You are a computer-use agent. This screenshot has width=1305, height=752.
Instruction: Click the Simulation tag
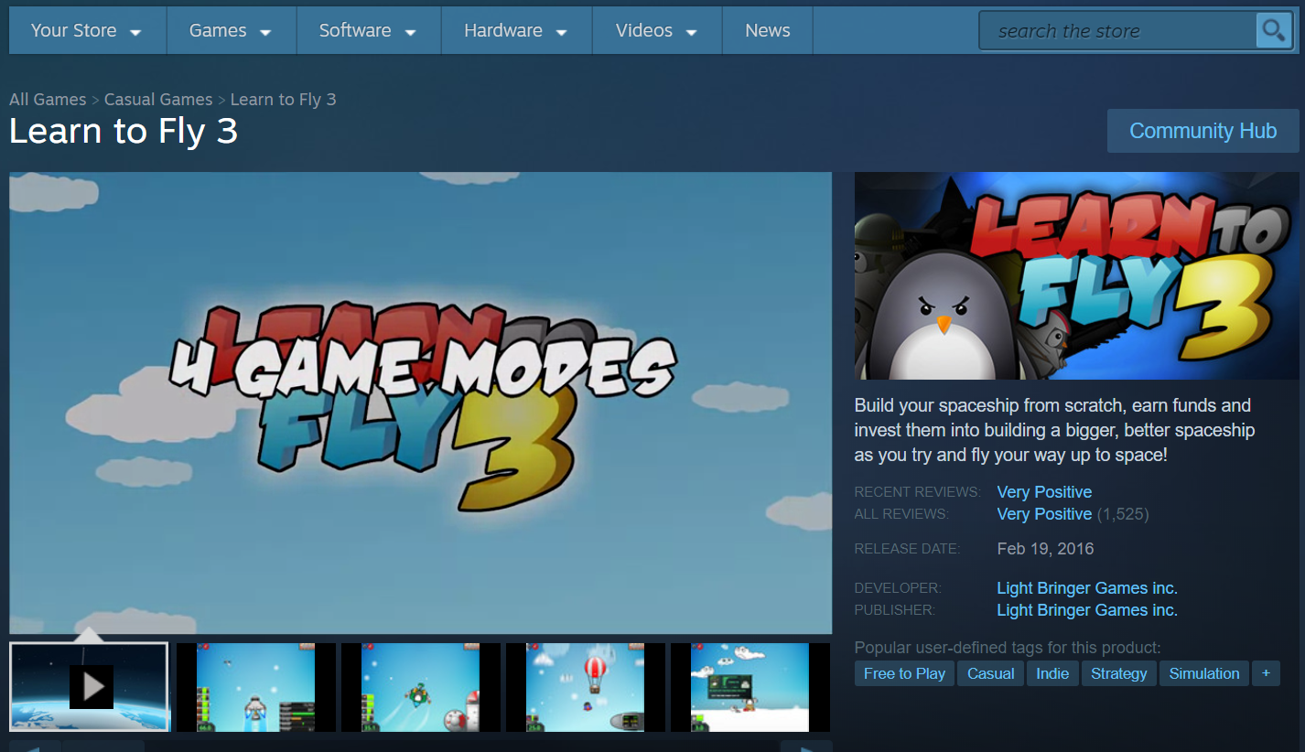[1204, 673]
